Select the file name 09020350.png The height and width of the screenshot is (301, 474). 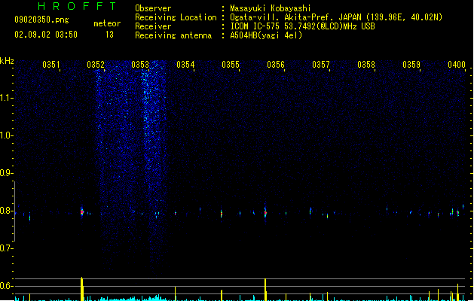(41, 20)
